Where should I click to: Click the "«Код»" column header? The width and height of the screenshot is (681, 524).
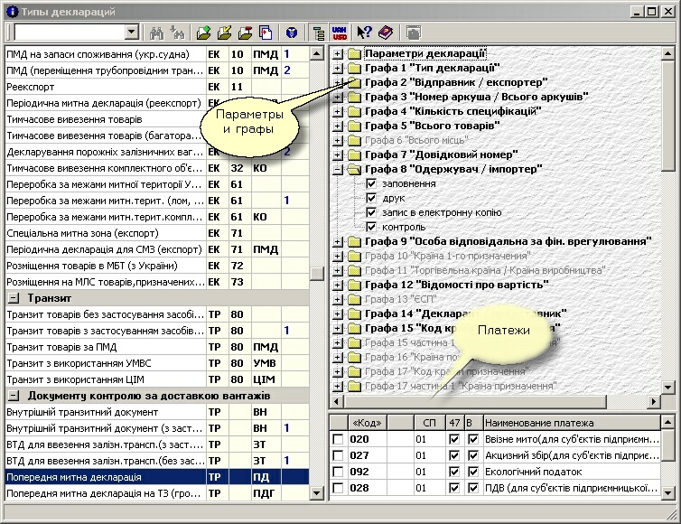click(368, 422)
